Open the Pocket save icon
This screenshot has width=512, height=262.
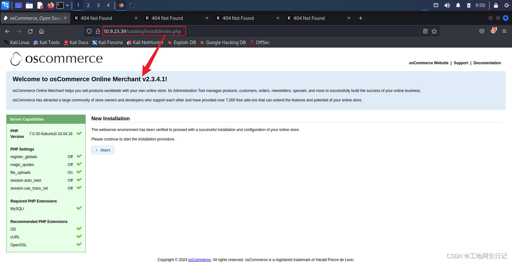[482, 31]
